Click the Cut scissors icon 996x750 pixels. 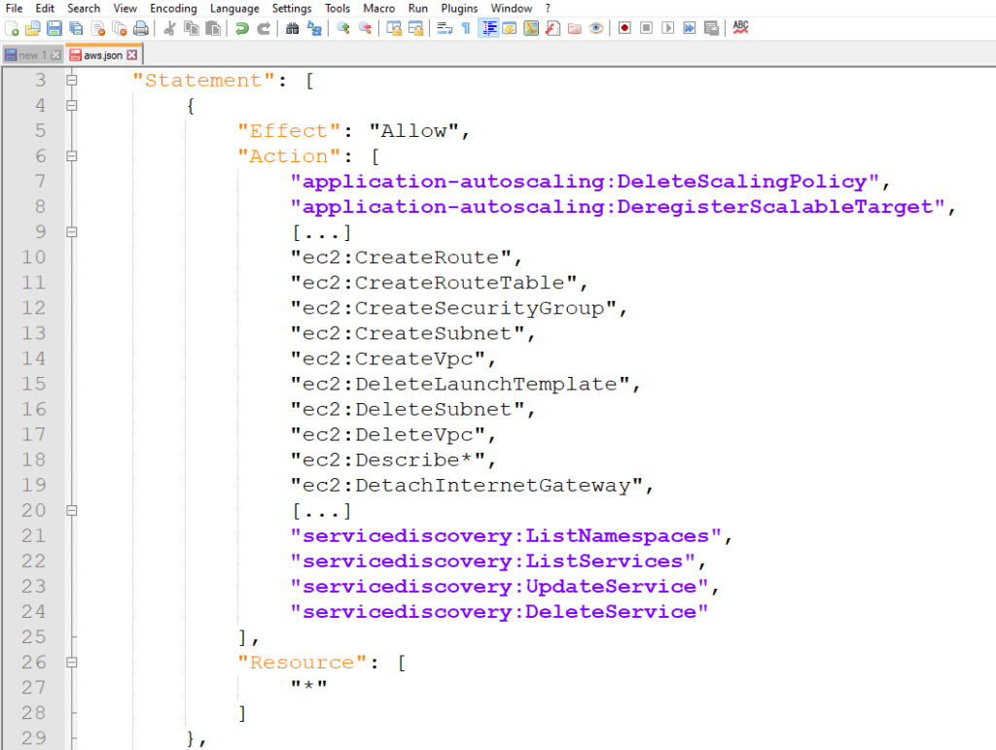[x=169, y=28]
